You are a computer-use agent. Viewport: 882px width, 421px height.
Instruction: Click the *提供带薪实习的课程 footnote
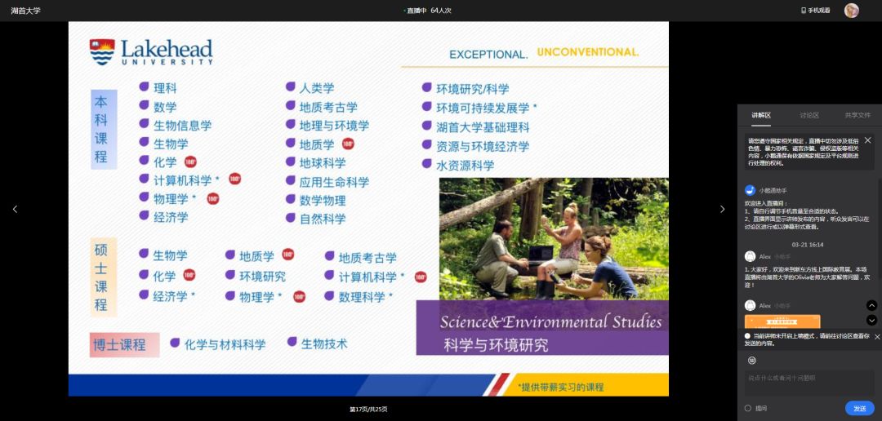tap(561, 387)
